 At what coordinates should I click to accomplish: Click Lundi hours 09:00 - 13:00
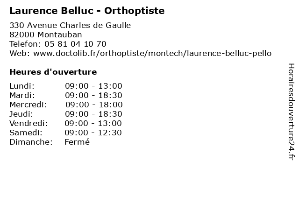93,86
